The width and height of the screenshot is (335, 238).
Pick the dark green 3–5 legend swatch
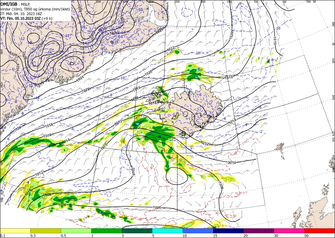(137, 231)
